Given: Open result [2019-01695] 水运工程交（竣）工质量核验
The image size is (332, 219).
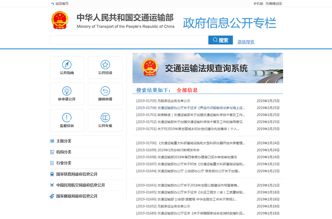Looking at the screenshot, I should pos(190,192).
